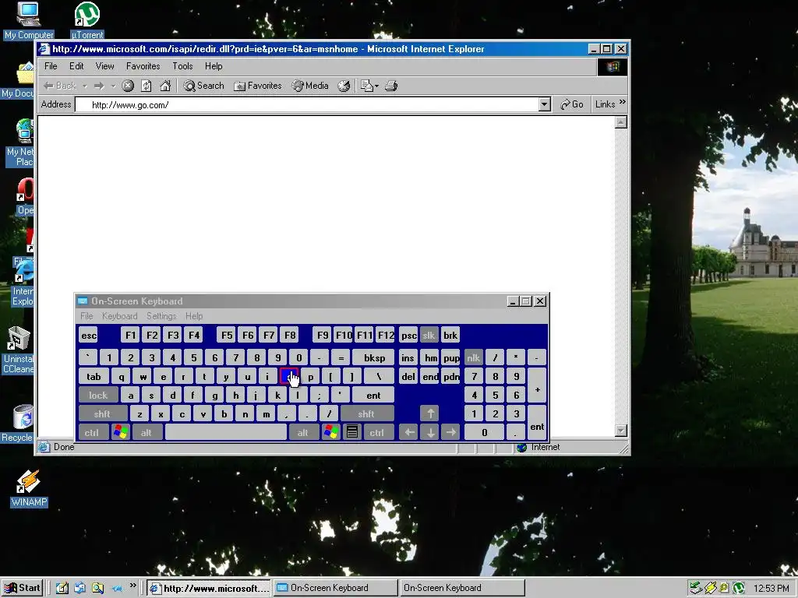Click the Stop button in Internet Explorer toolbar

pyautogui.click(x=128, y=86)
